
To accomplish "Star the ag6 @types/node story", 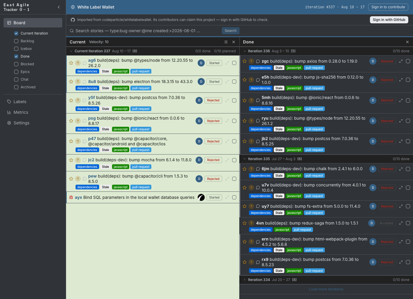I will [71, 63].
